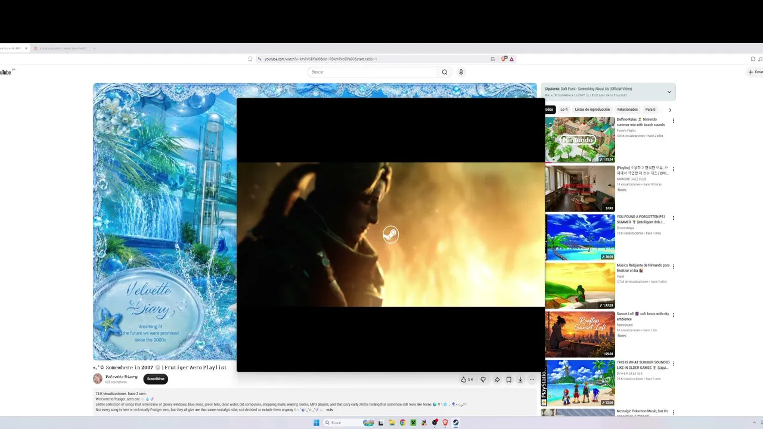Click the Brave Shields lion icon
The image size is (763, 429).
point(504,59)
